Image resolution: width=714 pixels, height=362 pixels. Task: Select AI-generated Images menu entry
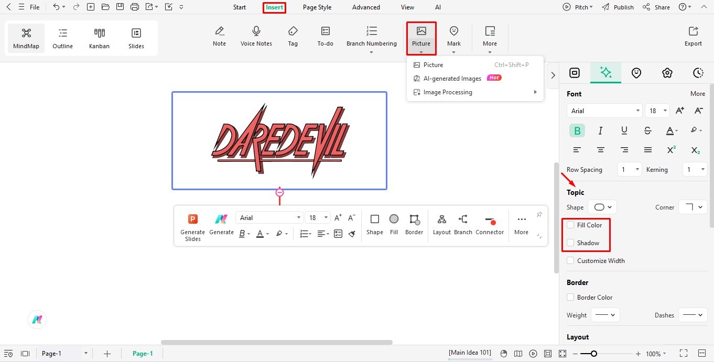pos(475,78)
